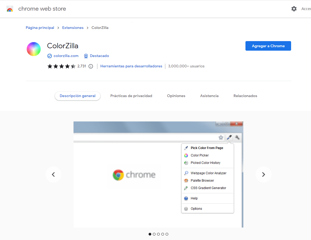311x240 pixels.
Task: Click the ColorZilla breadcrumb text
Action: 100,28
